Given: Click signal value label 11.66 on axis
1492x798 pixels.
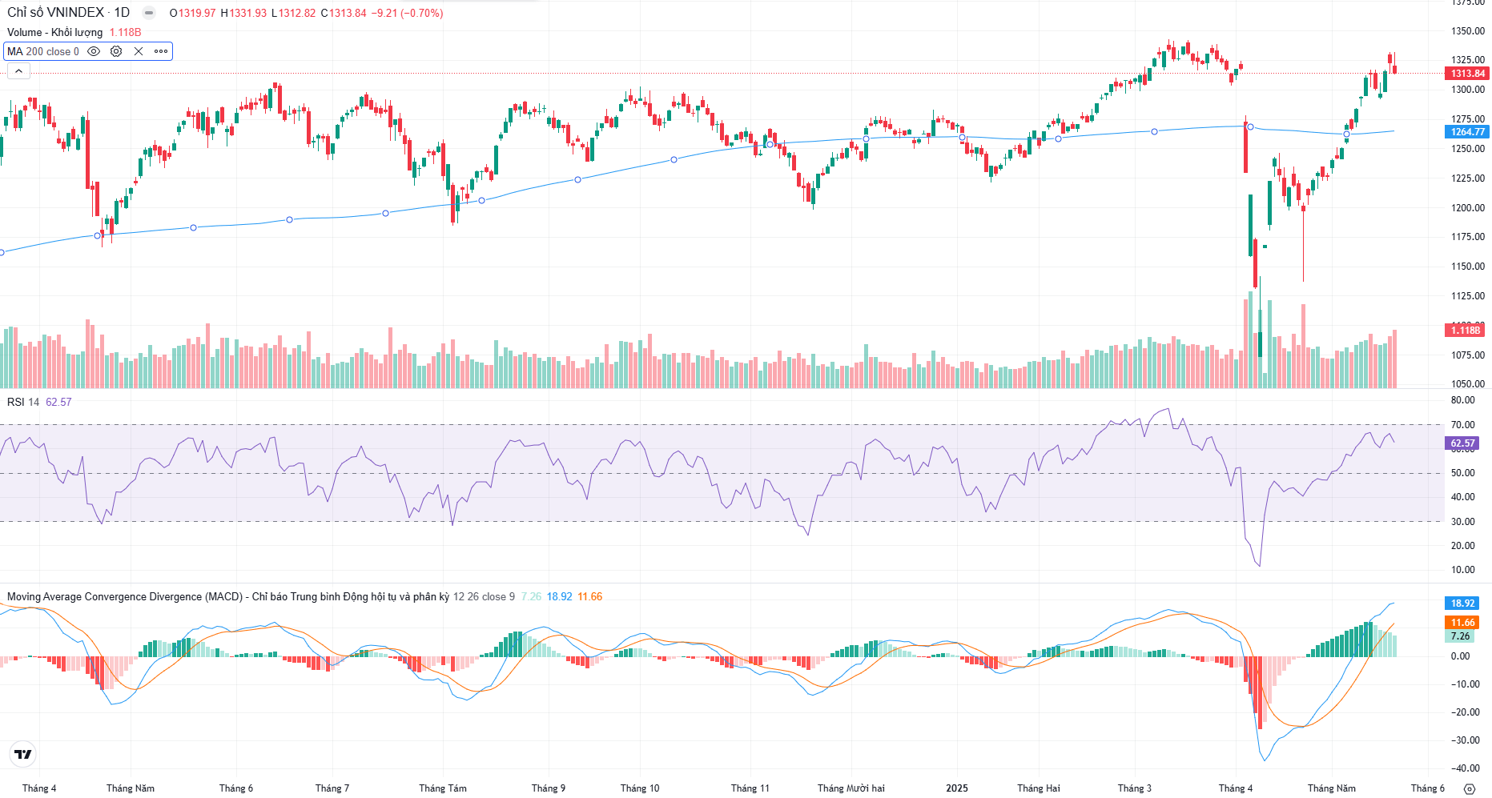Looking at the screenshot, I should (x=1462, y=622).
